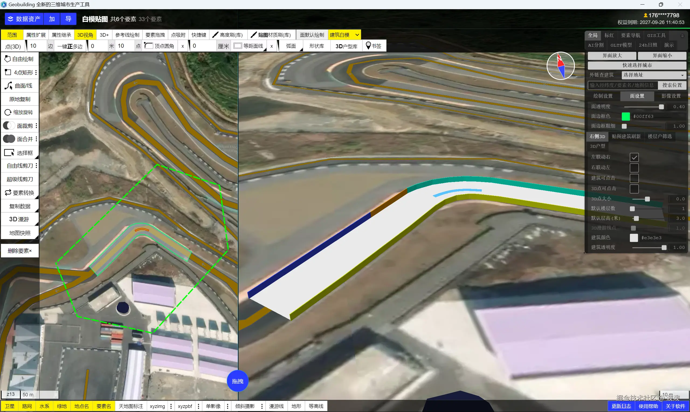Enable the 建筑可点击 checkbox

pos(634,178)
